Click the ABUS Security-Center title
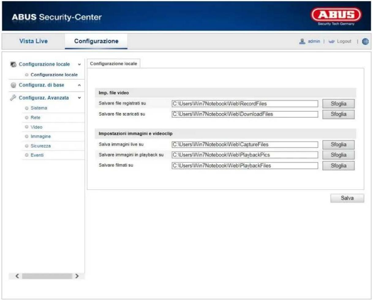This screenshot has height=300, width=373. pos(57,17)
